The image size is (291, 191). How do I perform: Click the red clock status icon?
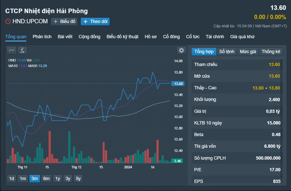[8, 21]
